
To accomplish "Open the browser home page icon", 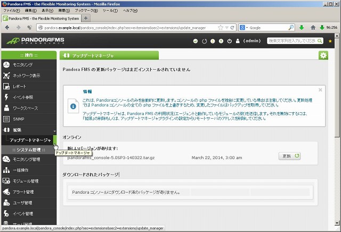I will [313, 28].
